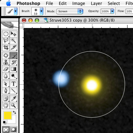Click the yellow foreground color swatch
Screen dimensions: 133x133
click(x=8, y=115)
